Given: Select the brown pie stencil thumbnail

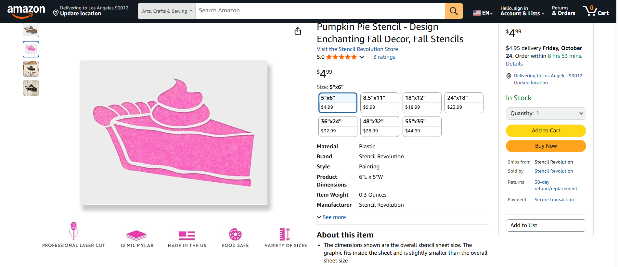Looking at the screenshot, I should click(x=31, y=30).
